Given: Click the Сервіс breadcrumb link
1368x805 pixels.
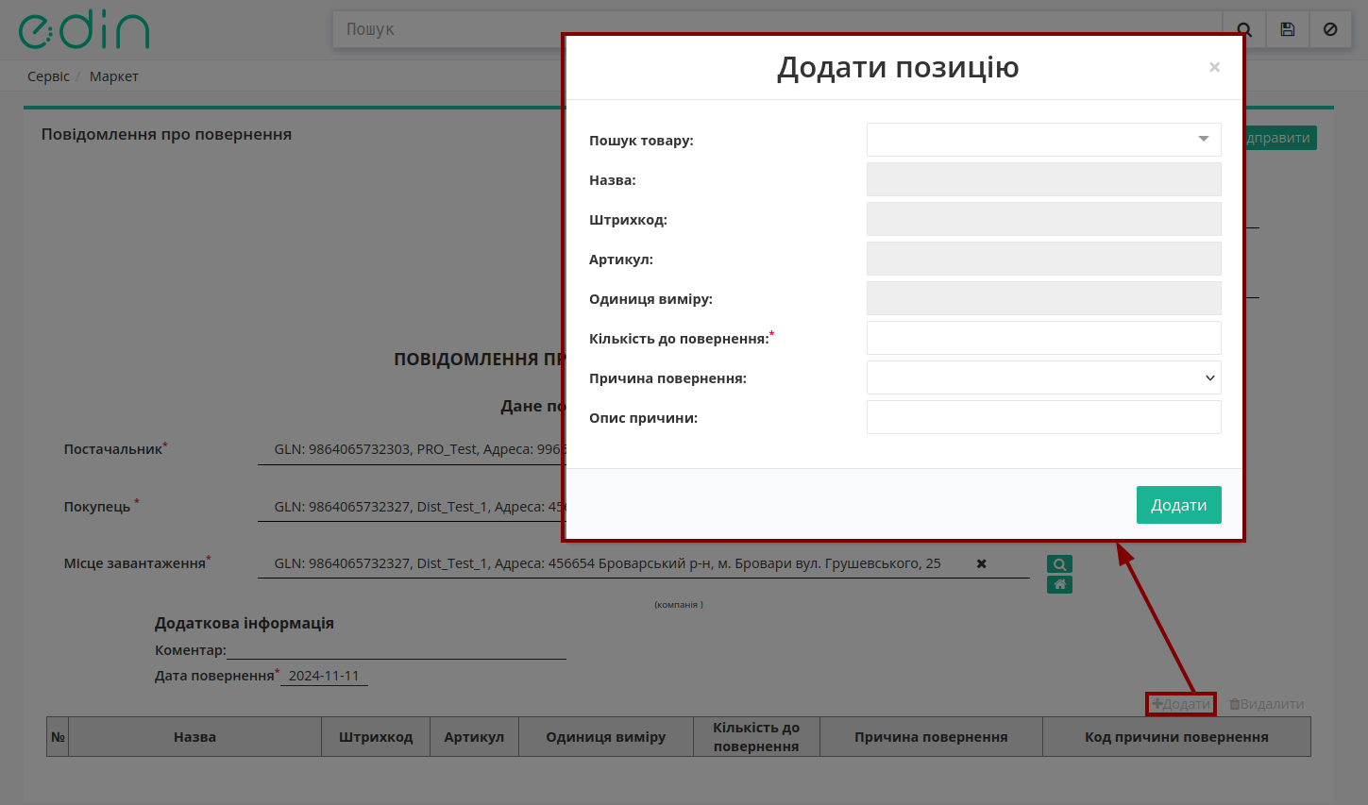Looking at the screenshot, I should coord(48,76).
